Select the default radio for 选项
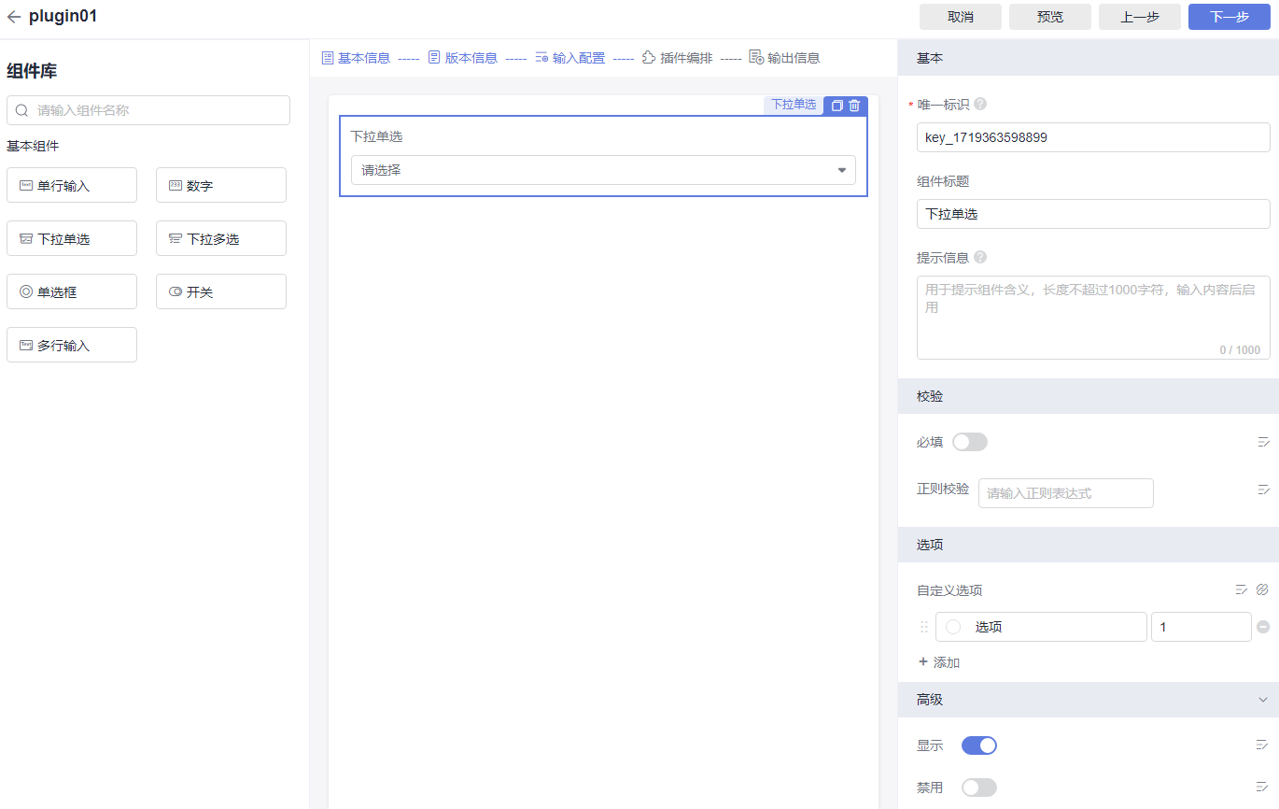 coord(953,627)
